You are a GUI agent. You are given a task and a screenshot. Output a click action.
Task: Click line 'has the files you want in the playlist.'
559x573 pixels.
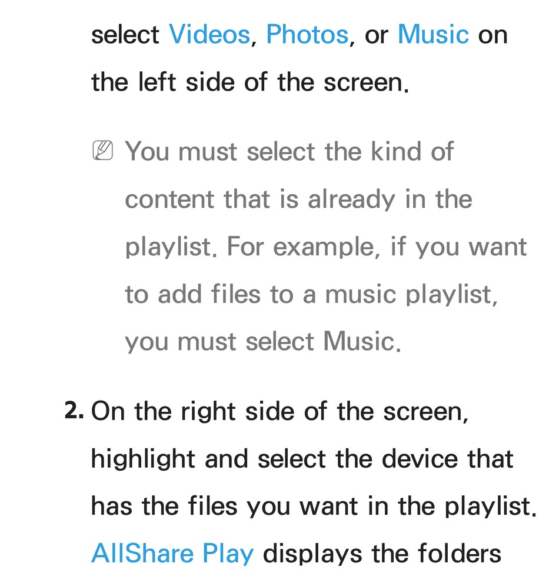[x=314, y=507]
